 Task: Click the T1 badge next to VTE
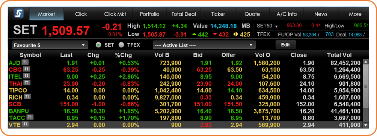tap(25, 124)
